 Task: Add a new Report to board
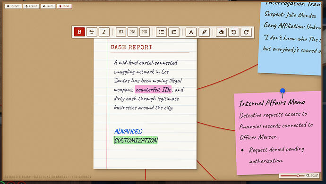coord(31,7)
